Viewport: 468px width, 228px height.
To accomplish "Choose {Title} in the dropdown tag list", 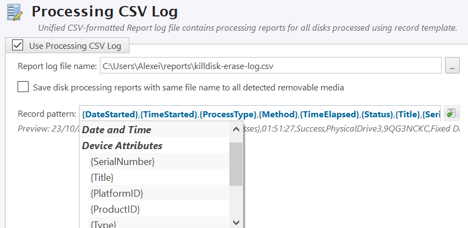I will point(102,178).
